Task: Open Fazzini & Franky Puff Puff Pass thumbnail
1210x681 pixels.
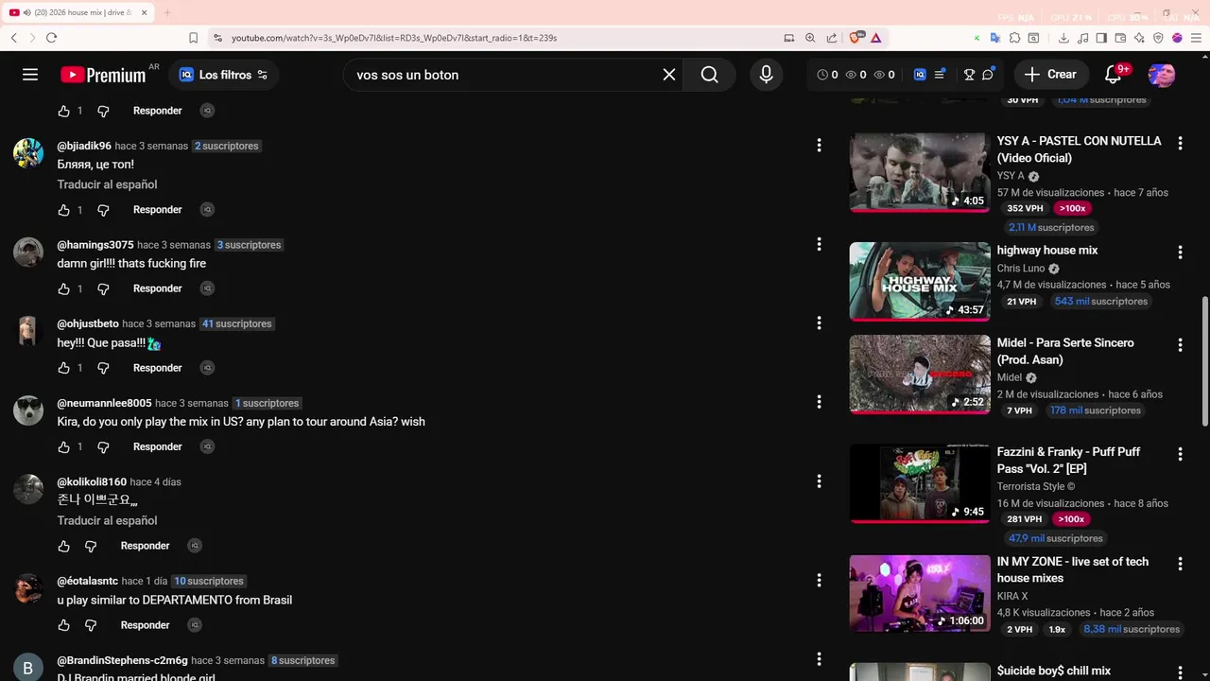Action: pos(920,483)
